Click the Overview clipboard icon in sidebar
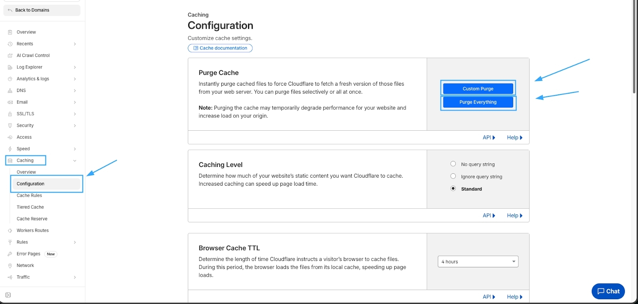Screen dimensions: 638x304 pyautogui.click(x=10, y=32)
